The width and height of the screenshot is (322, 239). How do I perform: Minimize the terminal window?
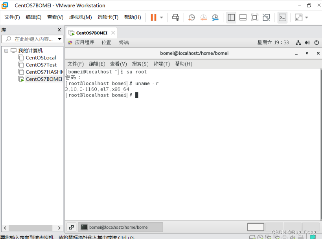click(296, 54)
